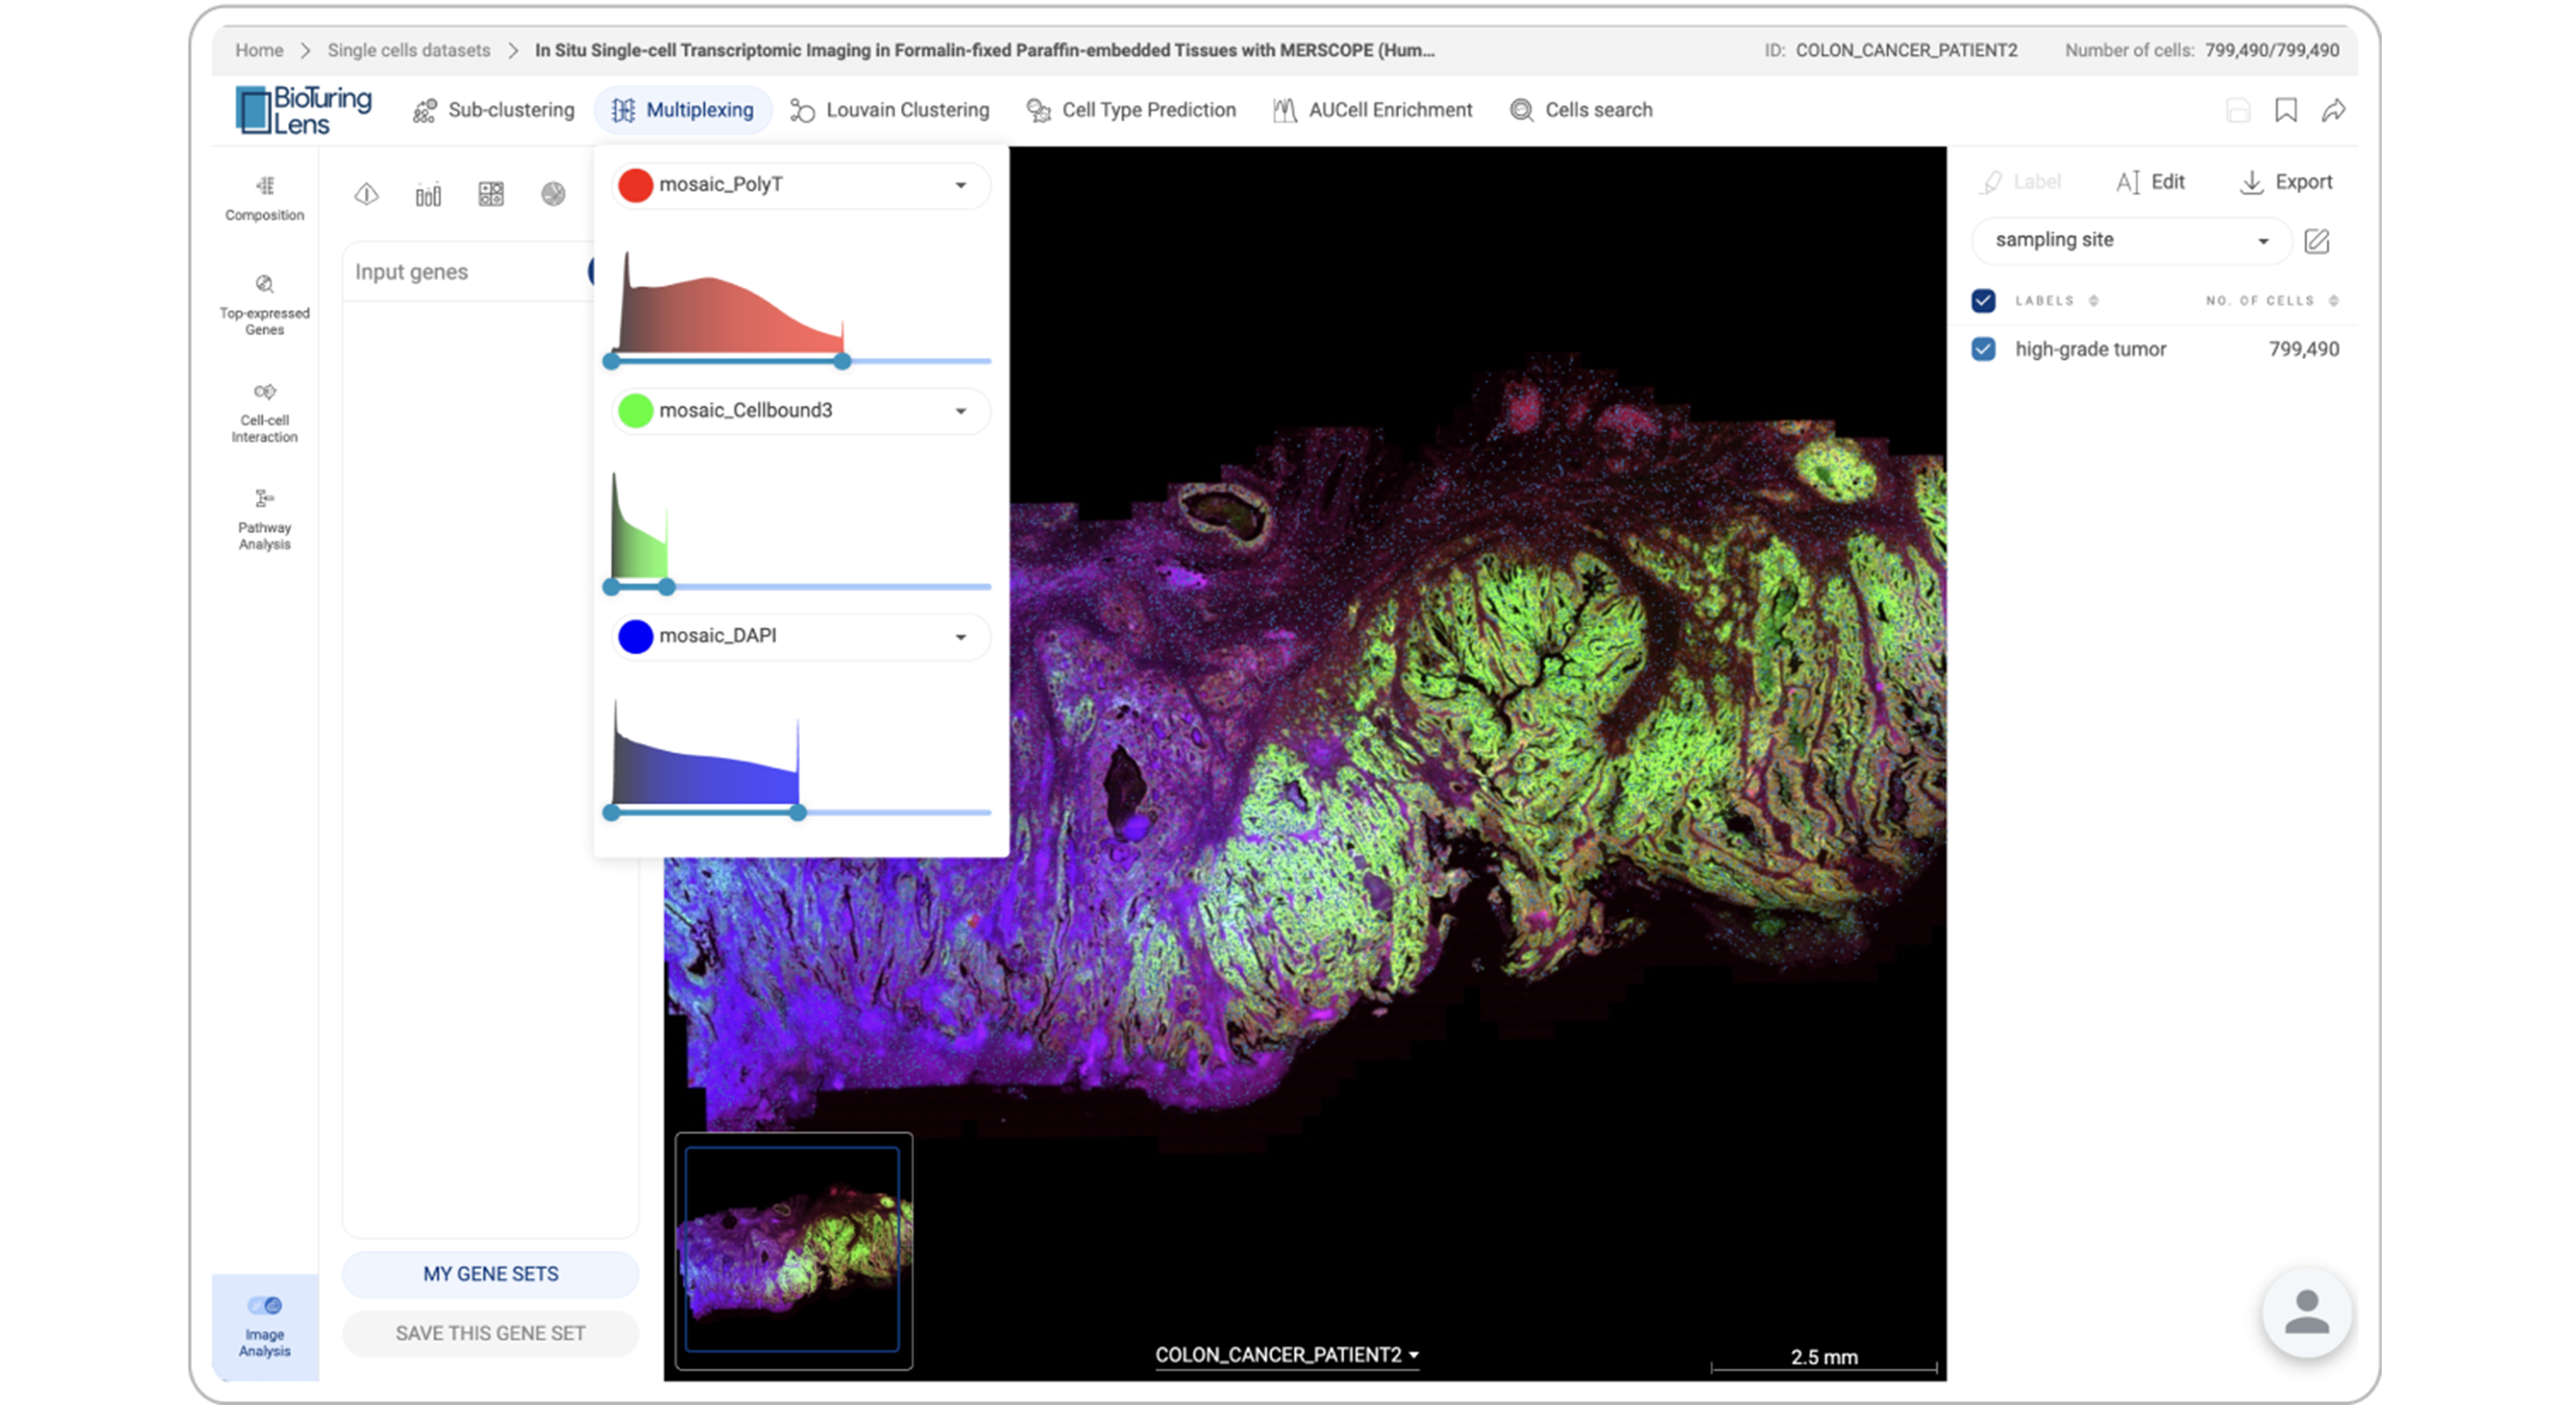Screen dimensions: 2576x1407
Task: Click the bookmark icon in top bar
Action: point(2286,110)
